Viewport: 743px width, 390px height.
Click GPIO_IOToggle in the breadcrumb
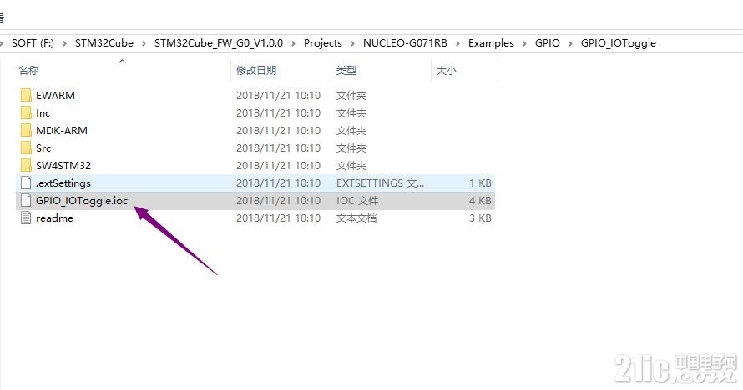tap(619, 43)
